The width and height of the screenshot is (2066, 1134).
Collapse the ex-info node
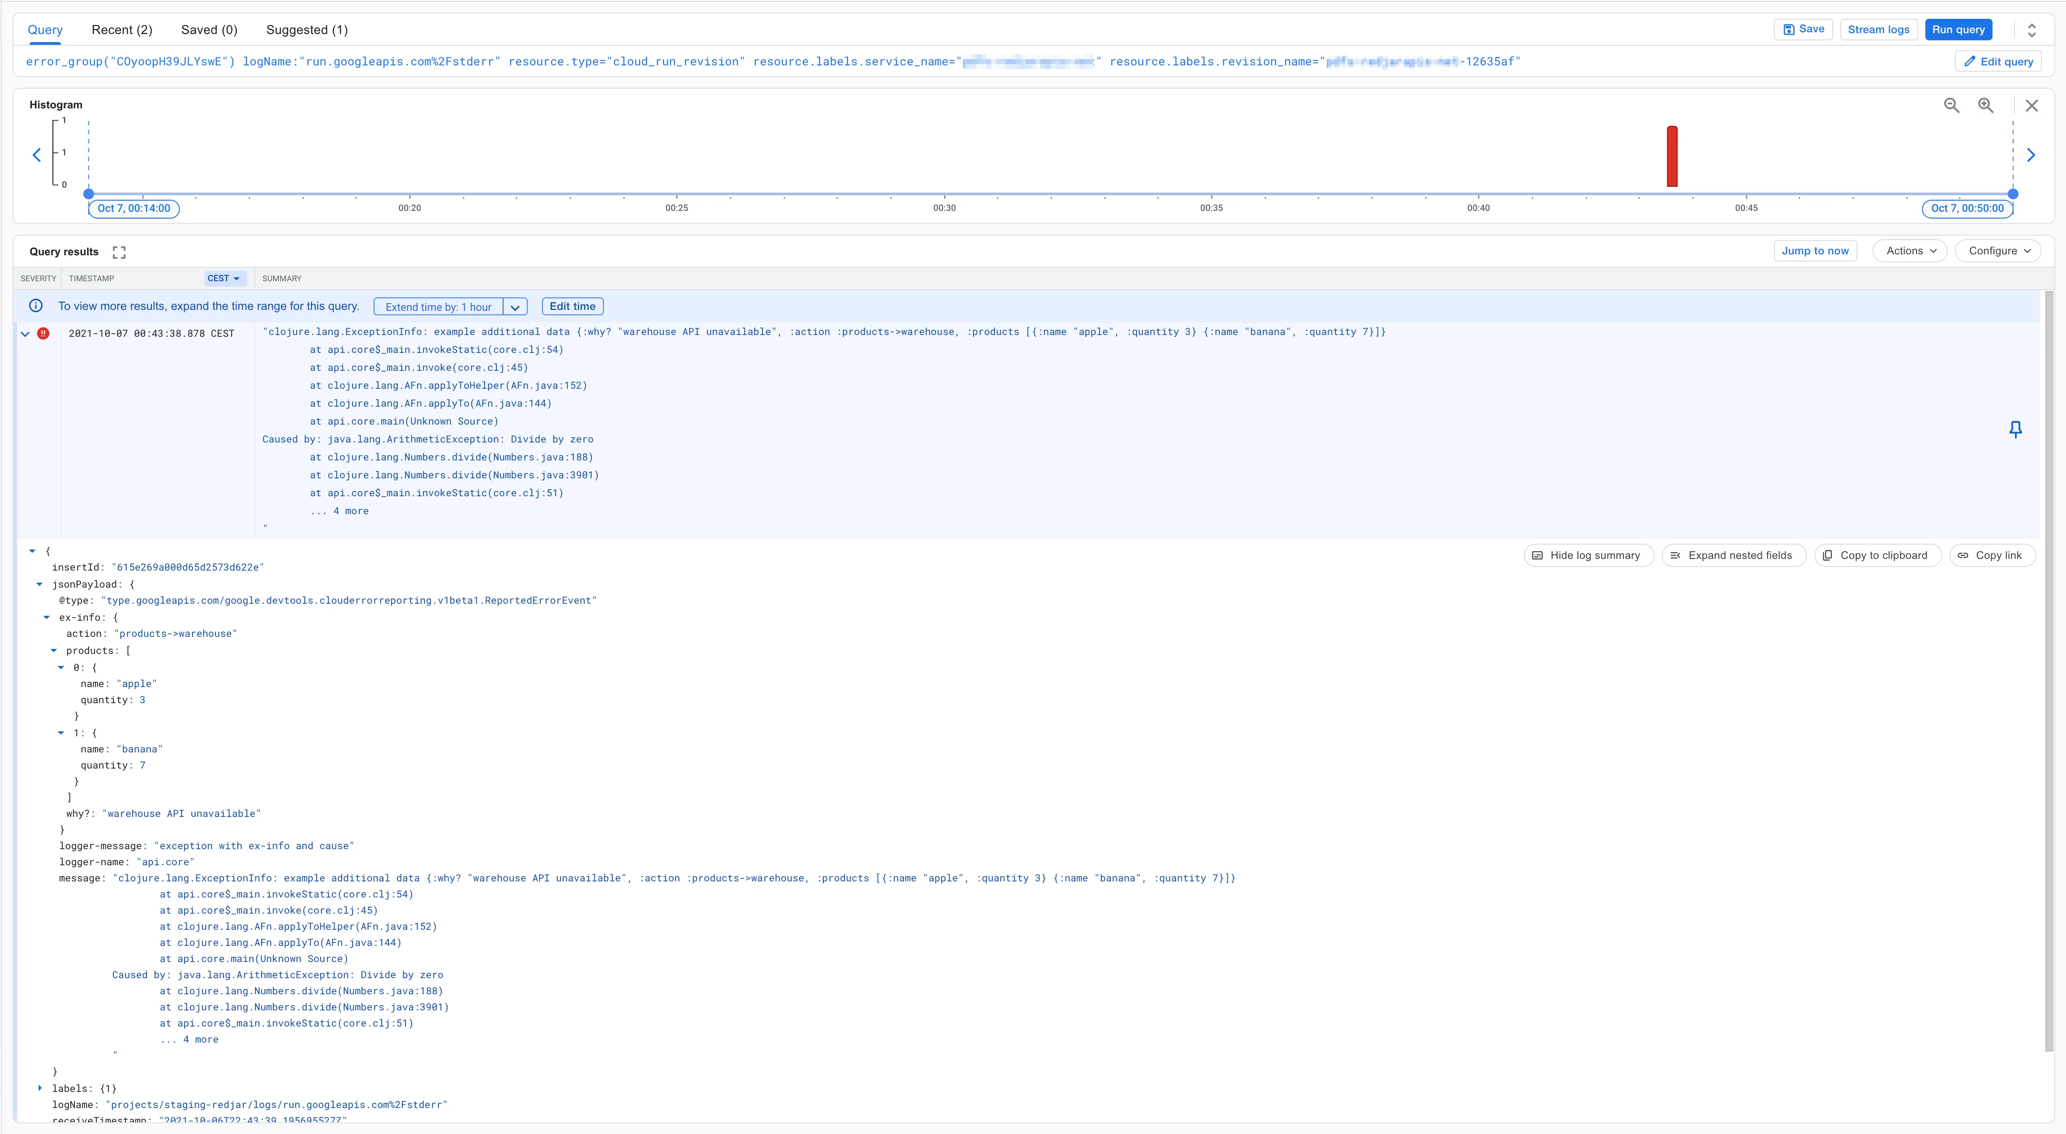tap(47, 618)
